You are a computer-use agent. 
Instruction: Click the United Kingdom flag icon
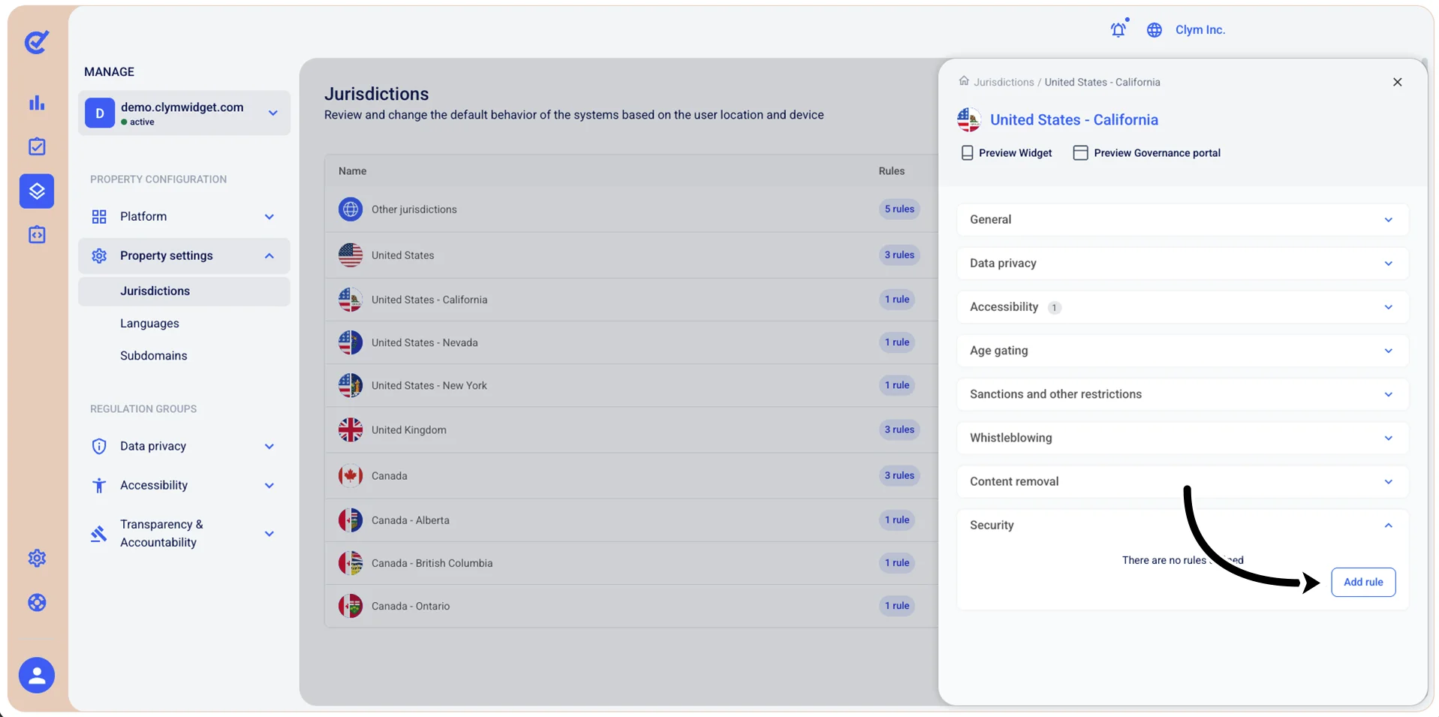tap(351, 429)
